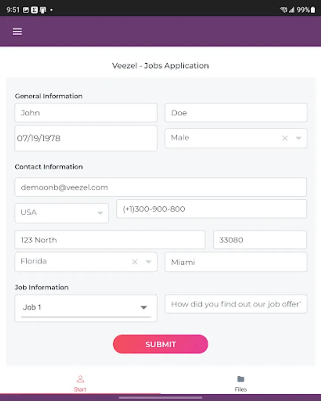The image size is (321, 401).
Task: Tap the Start person icon
Action: point(80,379)
